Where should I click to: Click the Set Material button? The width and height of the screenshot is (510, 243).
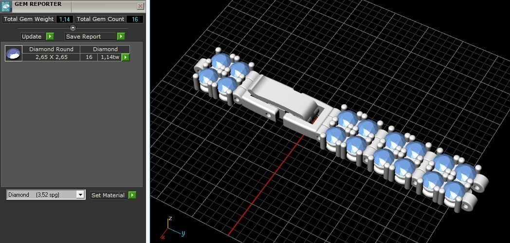(x=109, y=195)
